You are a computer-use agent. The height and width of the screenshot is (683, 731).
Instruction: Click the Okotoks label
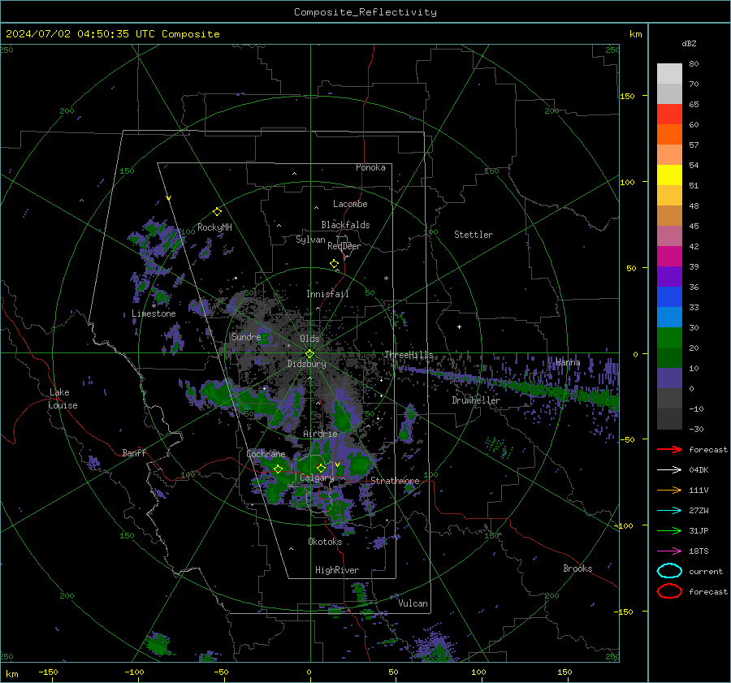point(325,542)
